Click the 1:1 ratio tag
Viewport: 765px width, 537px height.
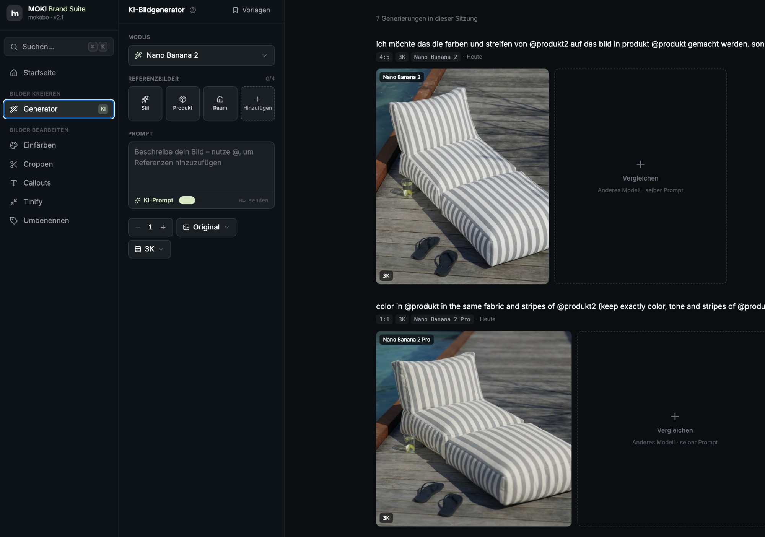tap(384, 319)
